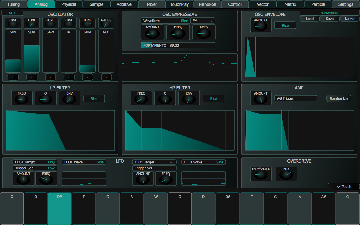360x225 pixels.
Task: Save the subWoblee preset
Action: click(329, 19)
